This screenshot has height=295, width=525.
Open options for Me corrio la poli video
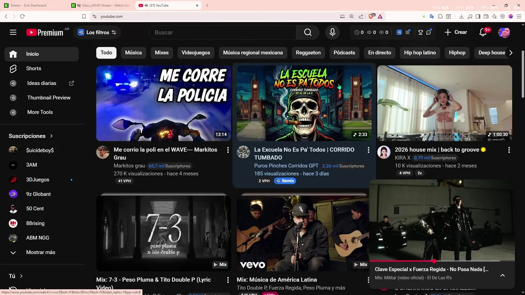point(228,150)
